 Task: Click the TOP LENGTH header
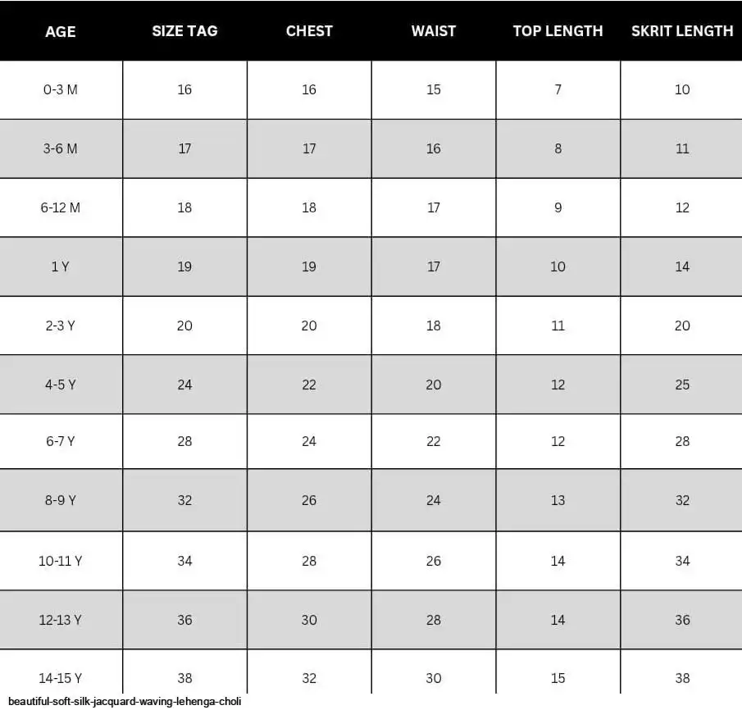(x=558, y=31)
